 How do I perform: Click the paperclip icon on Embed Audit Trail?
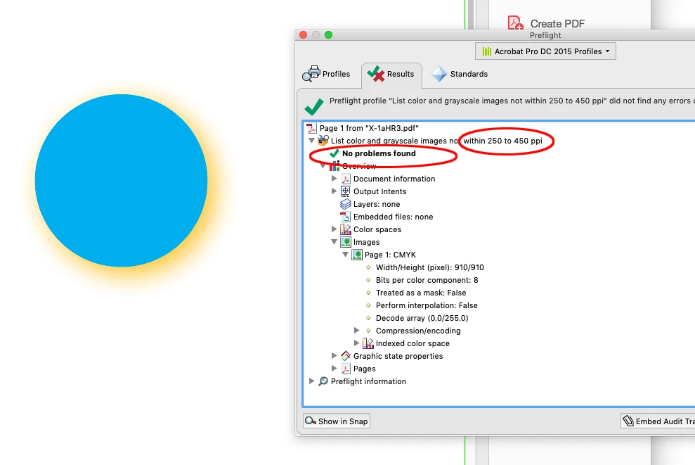pyautogui.click(x=628, y=421)
